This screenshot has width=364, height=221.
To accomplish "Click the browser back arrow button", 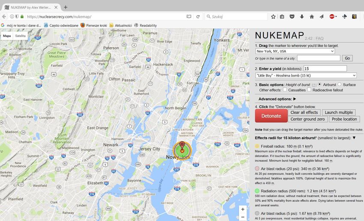I will click(x=4, y=17).
